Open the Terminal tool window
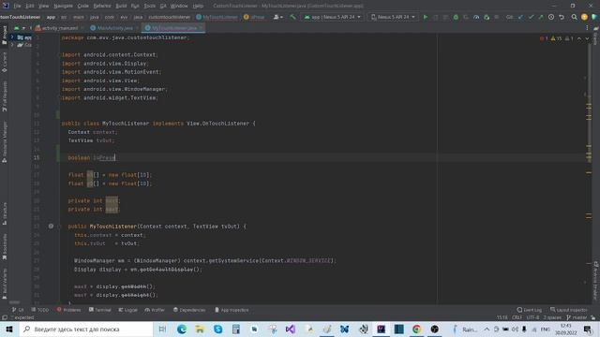This screenshot has width=600, height=337. 100,310
